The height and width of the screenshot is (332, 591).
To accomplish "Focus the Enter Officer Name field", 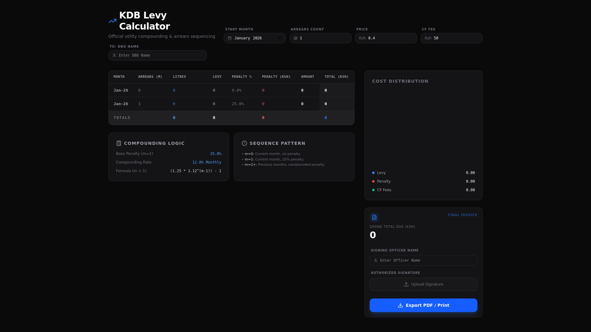I will (424, 260).
